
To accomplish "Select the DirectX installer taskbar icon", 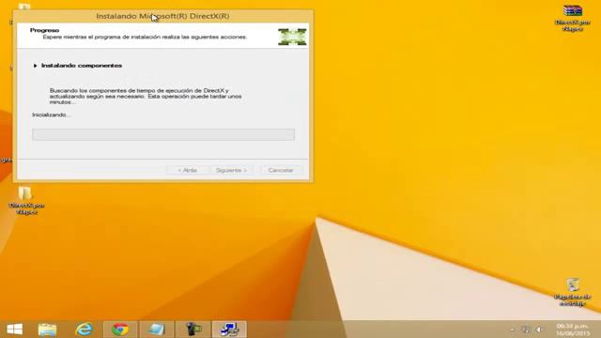I will [x=229, y=330].
